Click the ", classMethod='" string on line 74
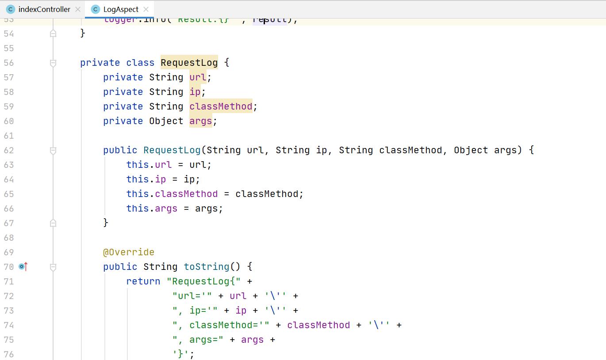This screenshot has width=606, height=360. pyautogui.click(x=221, y=325)
